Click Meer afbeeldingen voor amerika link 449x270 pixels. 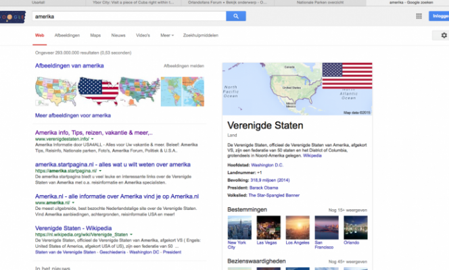click(x=73, y=115)
